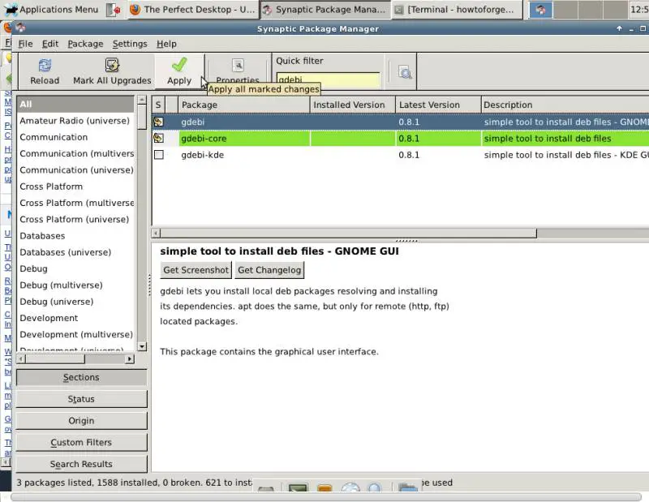Click sections list scroll left arrow
The height and width of the screenshot is (502, 649).
21,358
